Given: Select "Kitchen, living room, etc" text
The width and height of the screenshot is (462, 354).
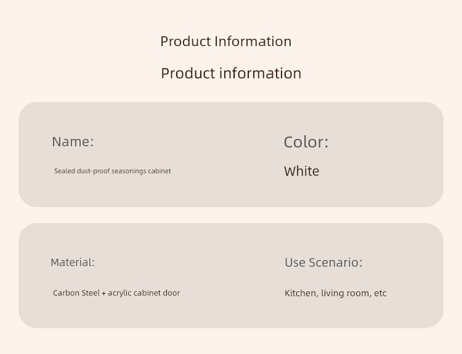Looking at the screenshot, I should (x=336, y=293).
